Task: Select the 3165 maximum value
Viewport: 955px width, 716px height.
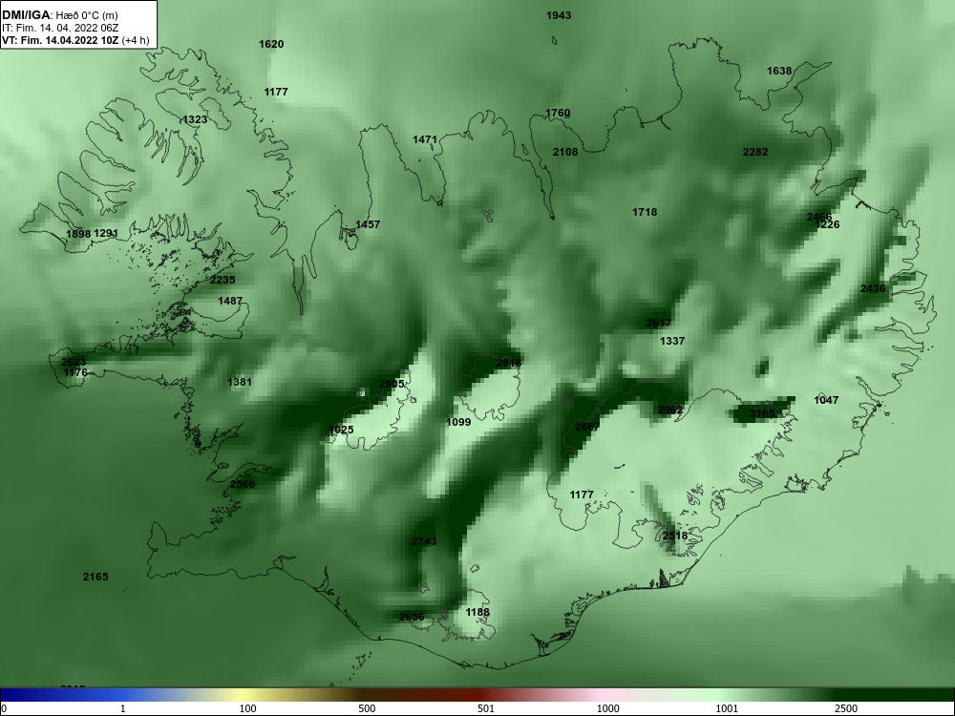Action: [762, 413]
